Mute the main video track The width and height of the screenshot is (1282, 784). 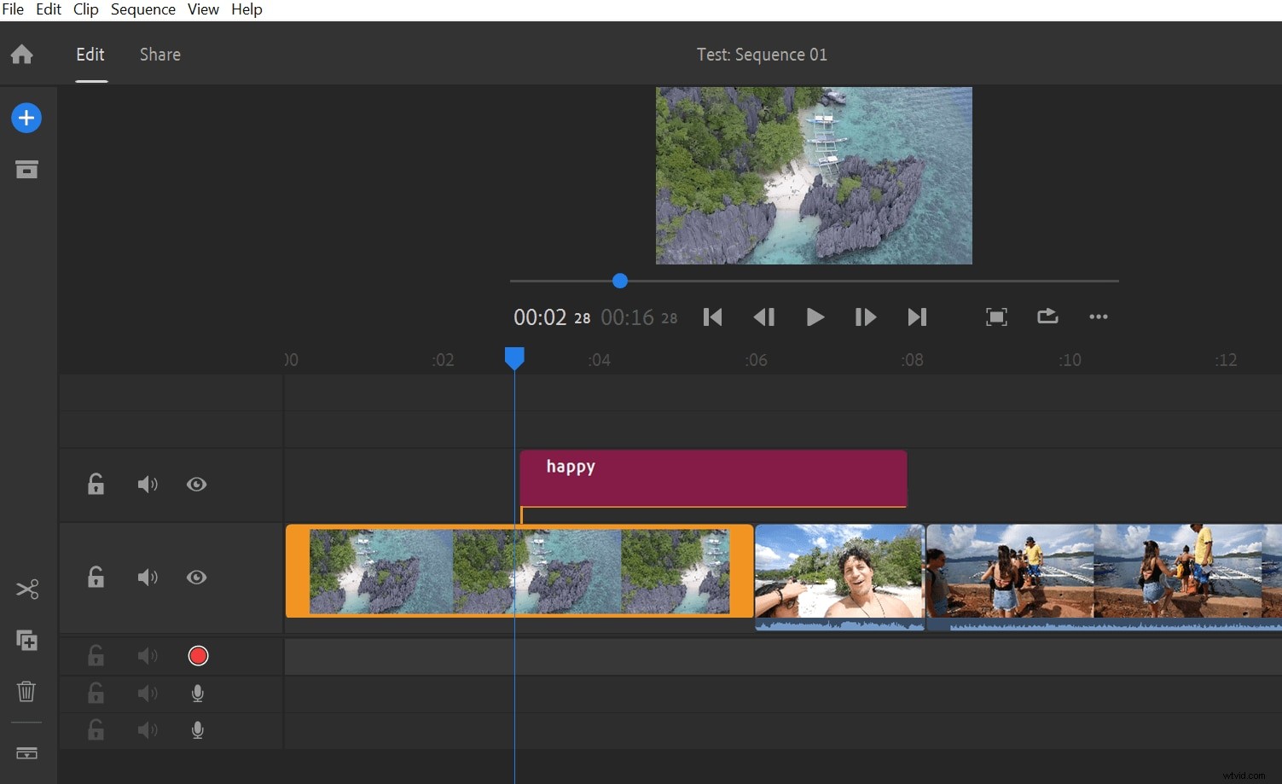[x=147, y=578]
